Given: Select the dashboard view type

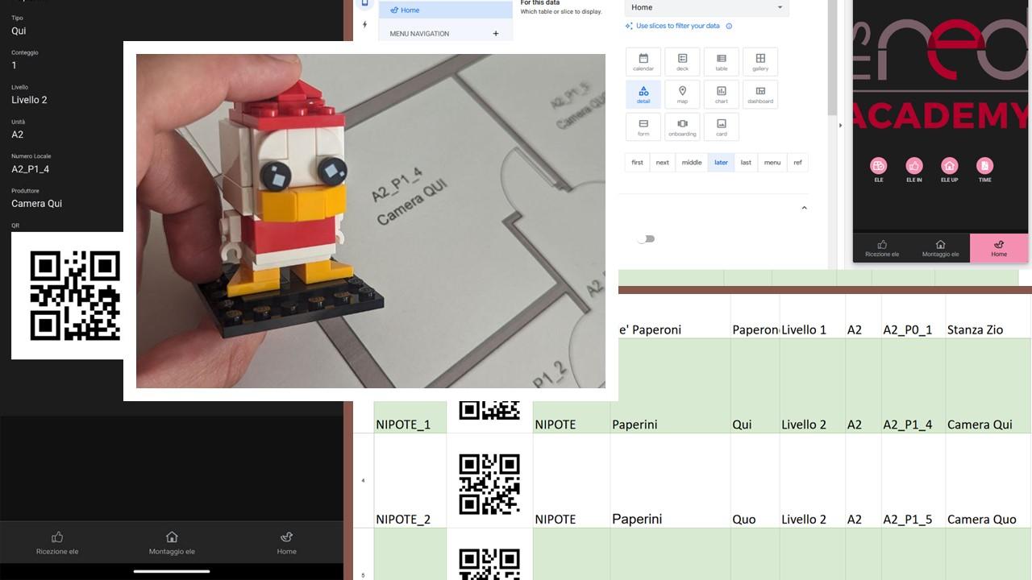Looking at the screenshot, I should 760,94.
